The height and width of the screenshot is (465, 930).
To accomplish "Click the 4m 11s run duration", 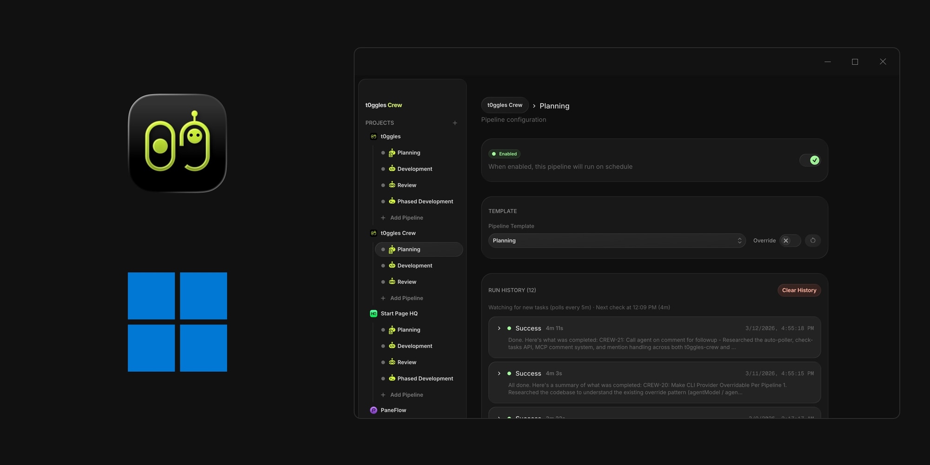I will tap(554, 328).
